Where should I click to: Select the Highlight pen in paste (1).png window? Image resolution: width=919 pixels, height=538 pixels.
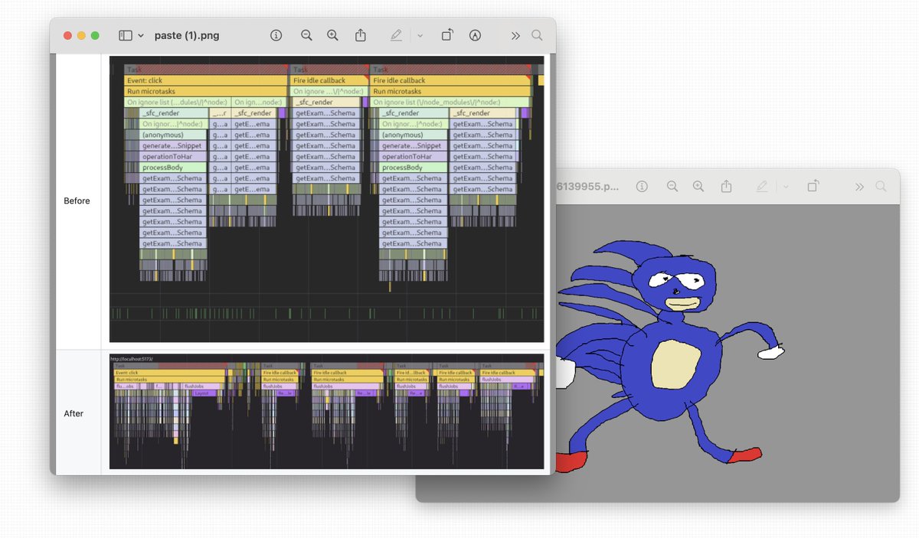click(396, 35)
